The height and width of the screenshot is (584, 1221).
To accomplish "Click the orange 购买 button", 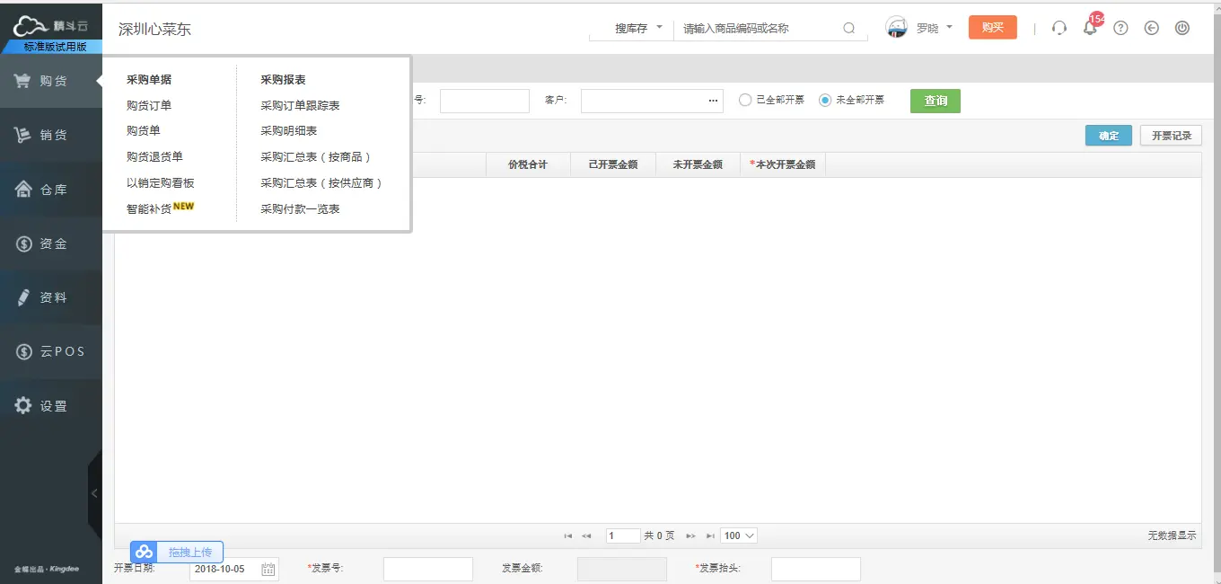I will point(992,28).
